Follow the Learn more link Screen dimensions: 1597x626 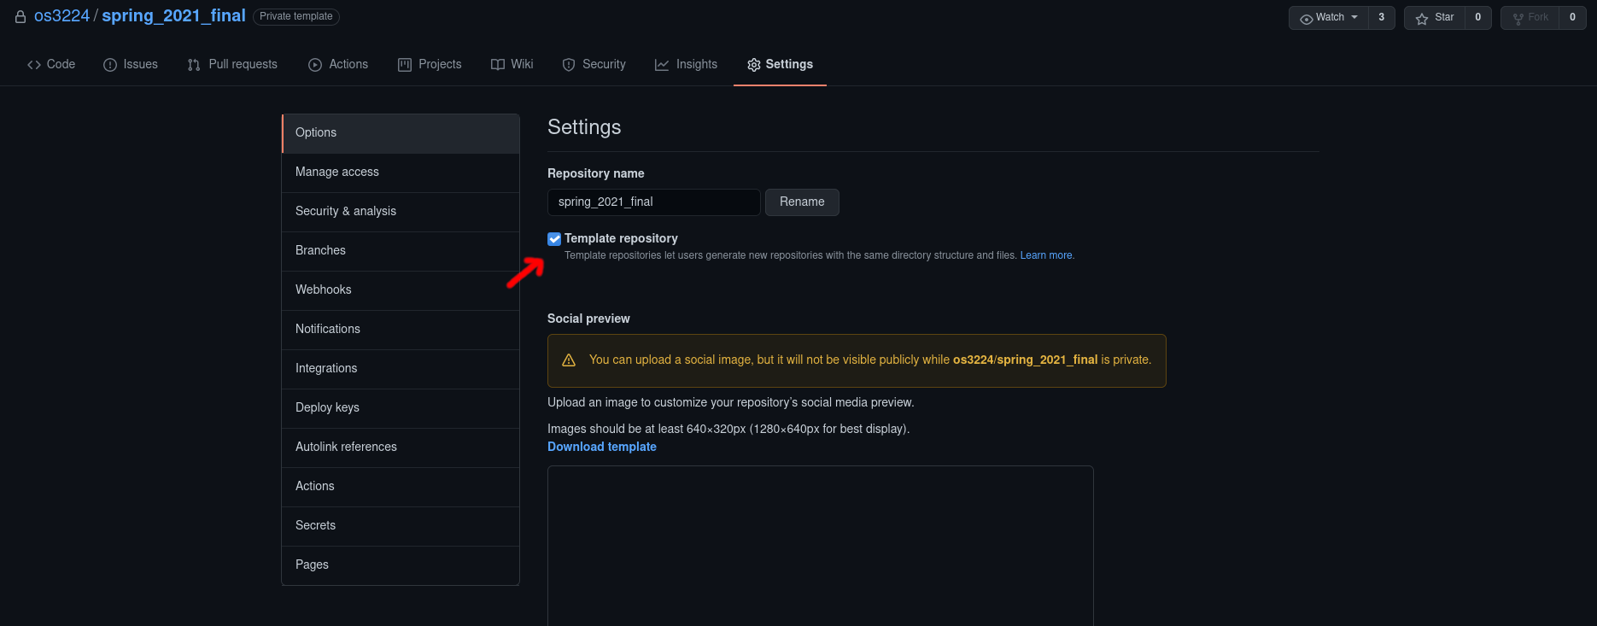pyautogui.click(x=1046, y=255)
